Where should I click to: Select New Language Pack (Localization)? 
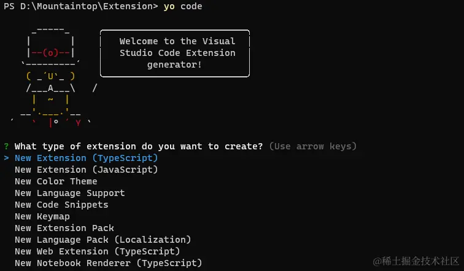point(102,240)
